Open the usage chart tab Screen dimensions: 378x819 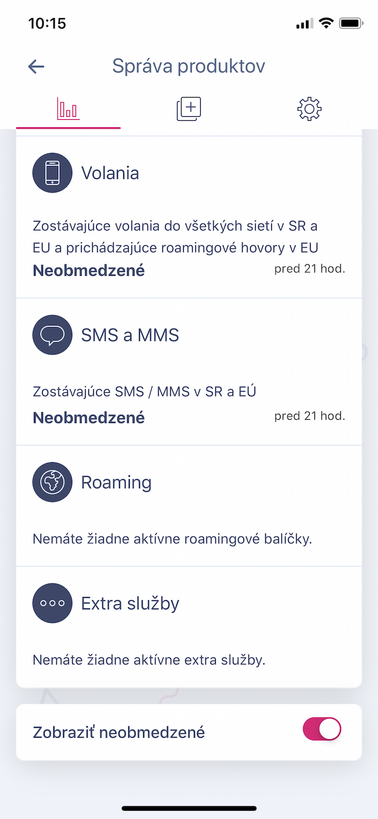68,109
